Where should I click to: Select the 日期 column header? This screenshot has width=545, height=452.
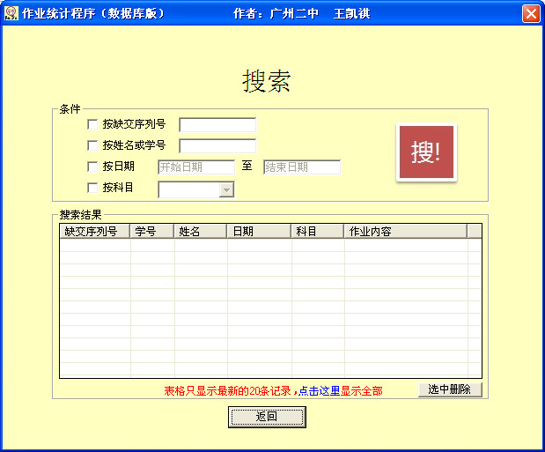(259, 231)
